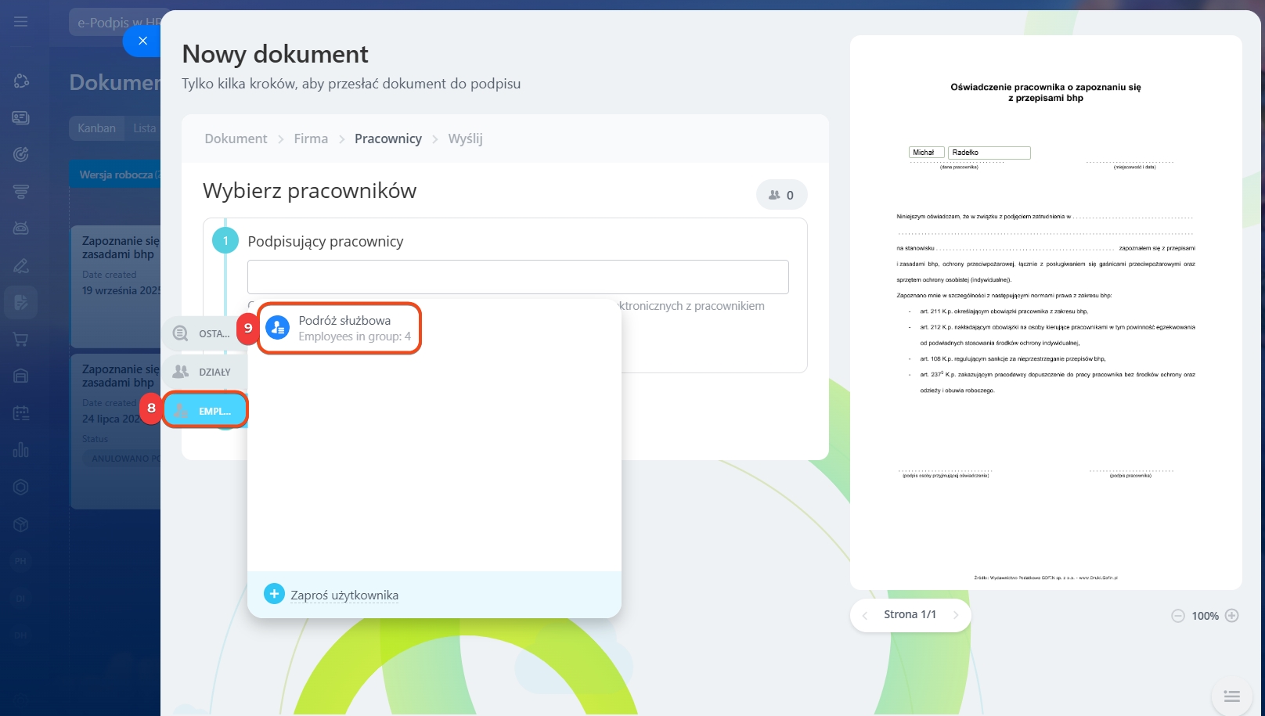Go to next preview page
The image size is (1265, 716).
tap(956, 615)
